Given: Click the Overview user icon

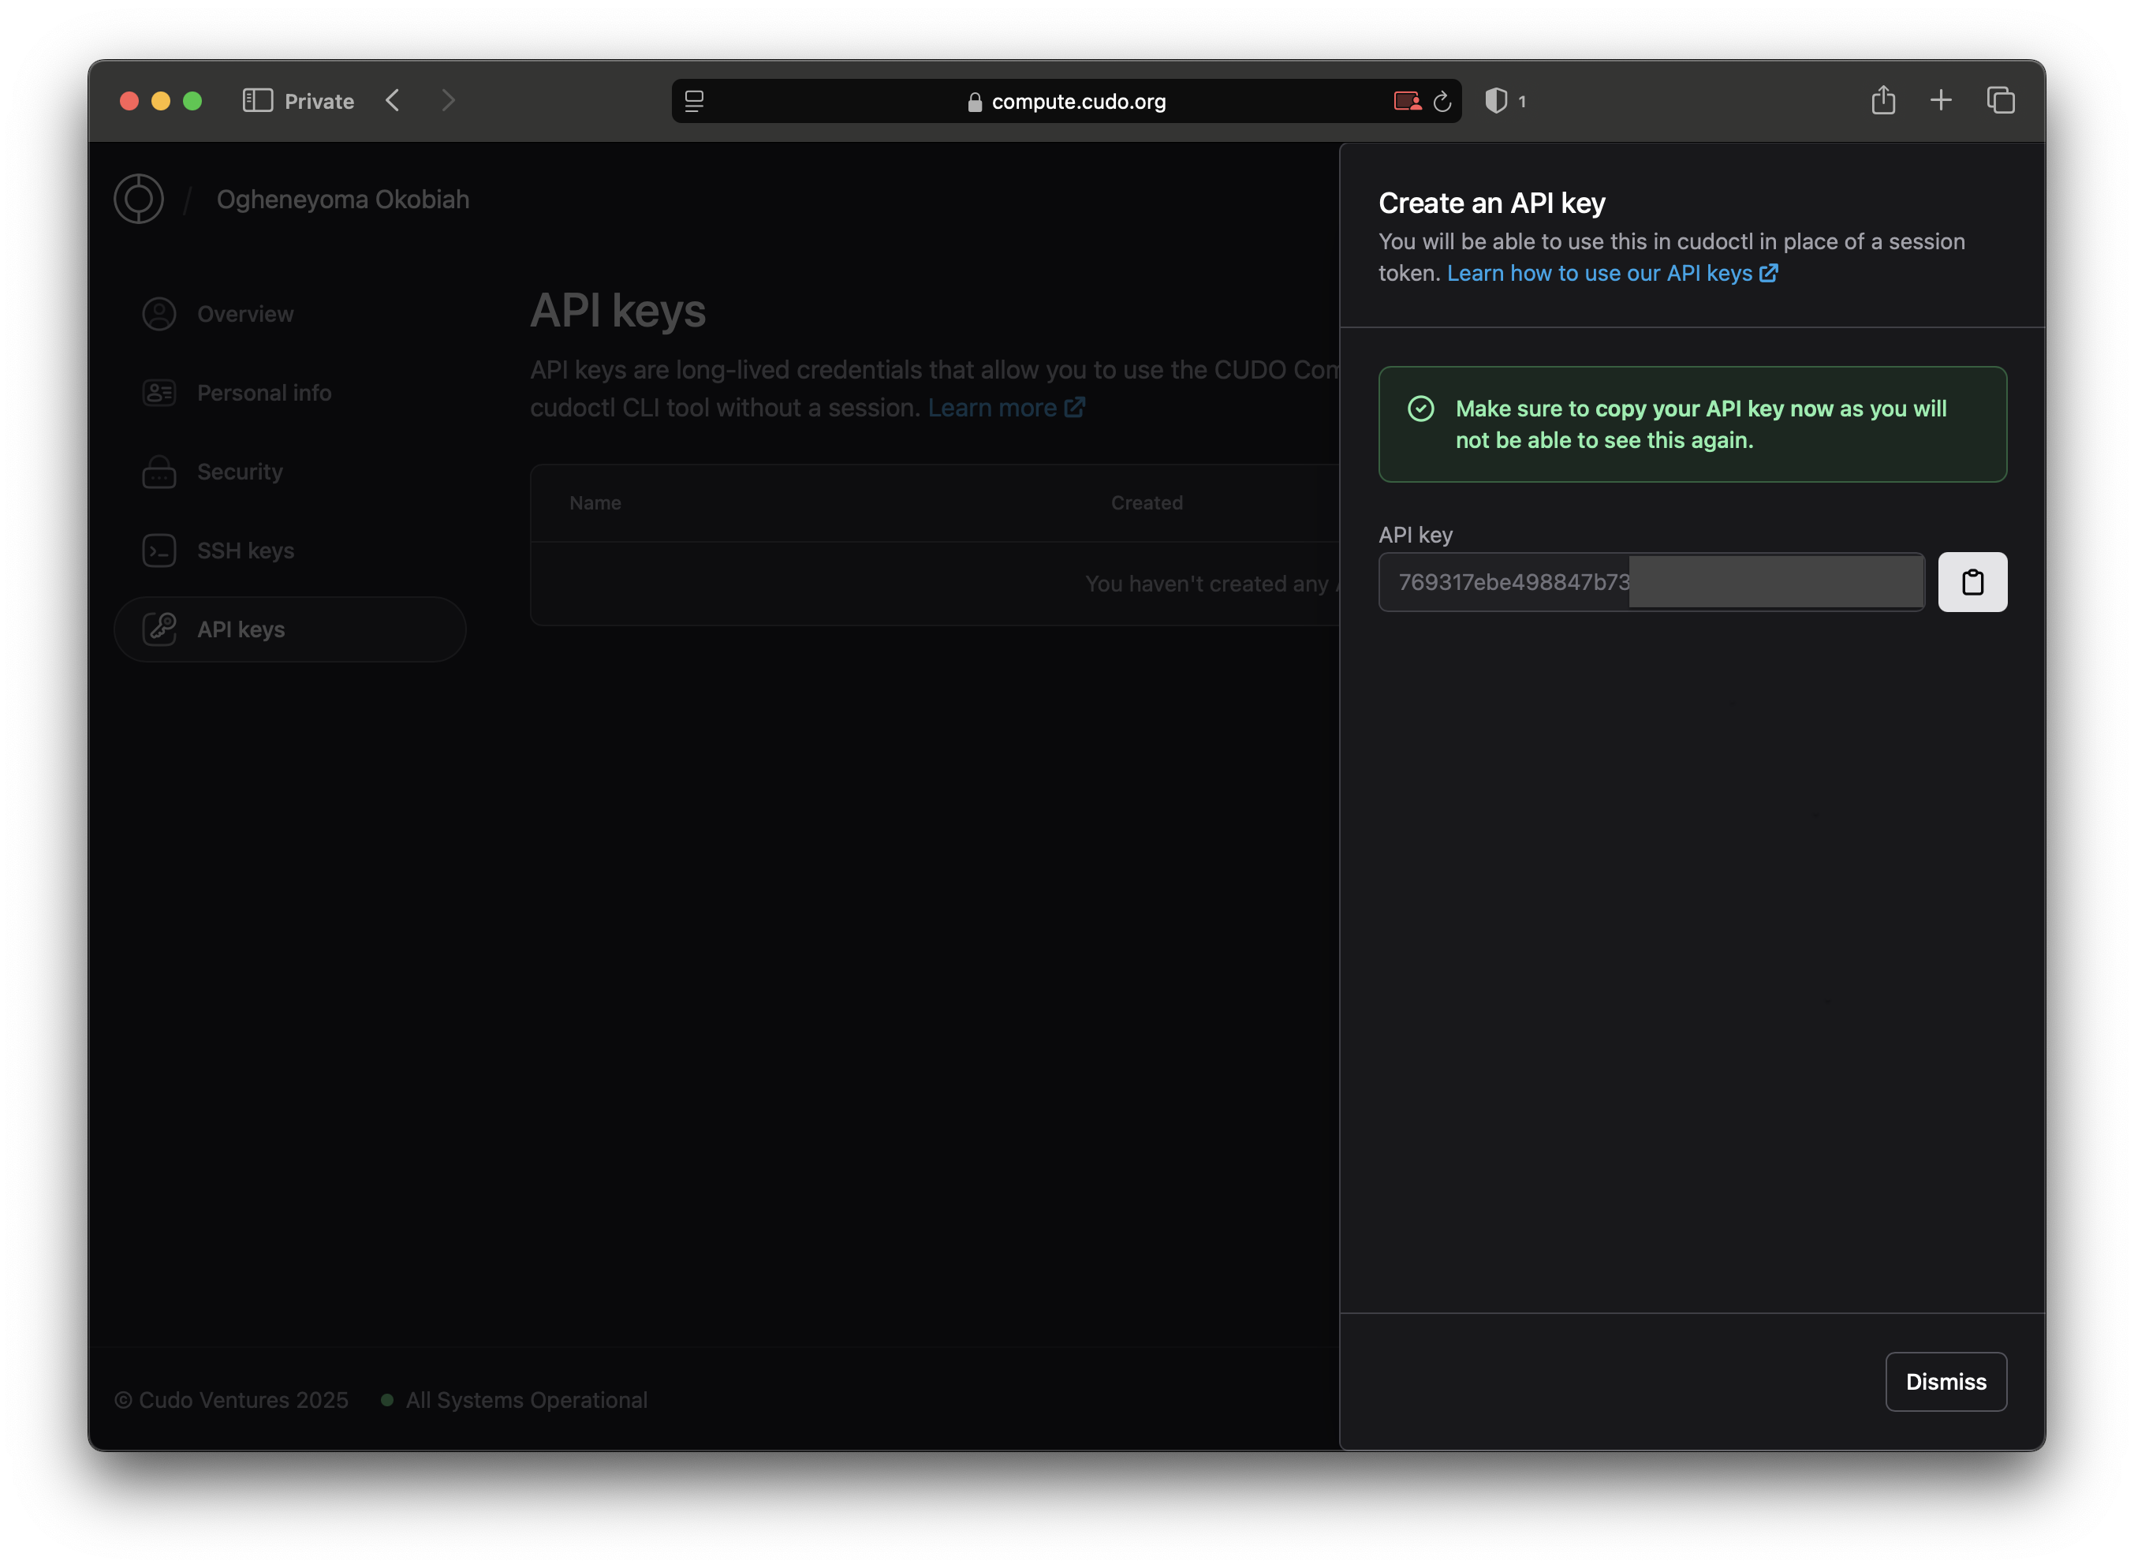Looking at the screenshot, I should click(x=159, y=314).
